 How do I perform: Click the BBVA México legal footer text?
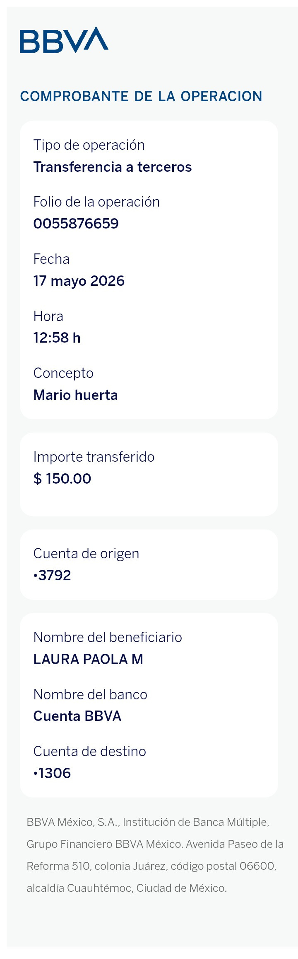click(x=155, y=855)
